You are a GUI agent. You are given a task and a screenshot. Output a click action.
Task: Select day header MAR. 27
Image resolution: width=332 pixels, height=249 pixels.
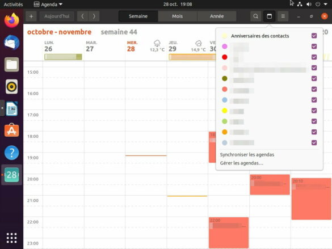(91, 47)
